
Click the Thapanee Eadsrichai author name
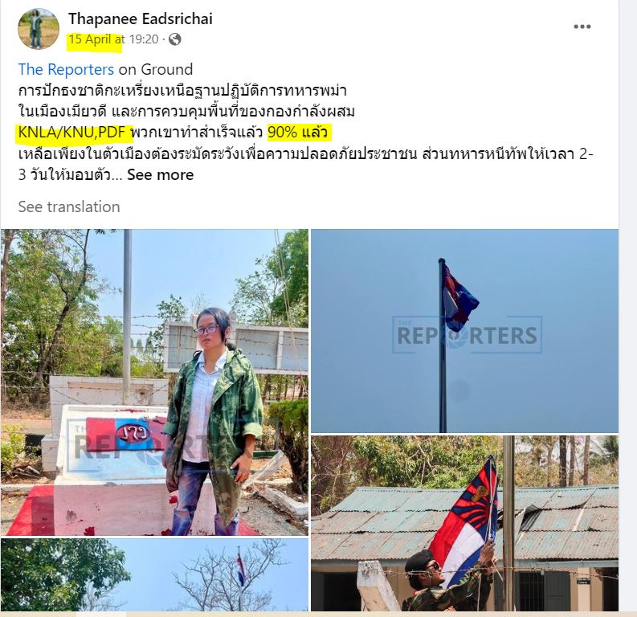(x=140, y=18)
